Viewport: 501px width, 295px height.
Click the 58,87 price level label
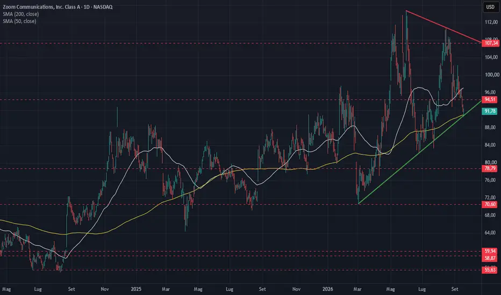[x=490, y=257]
